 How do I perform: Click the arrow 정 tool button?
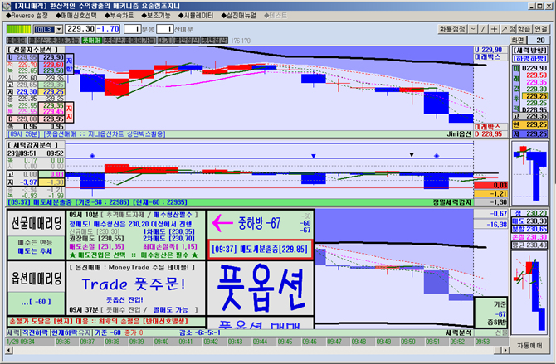(508, 29)
